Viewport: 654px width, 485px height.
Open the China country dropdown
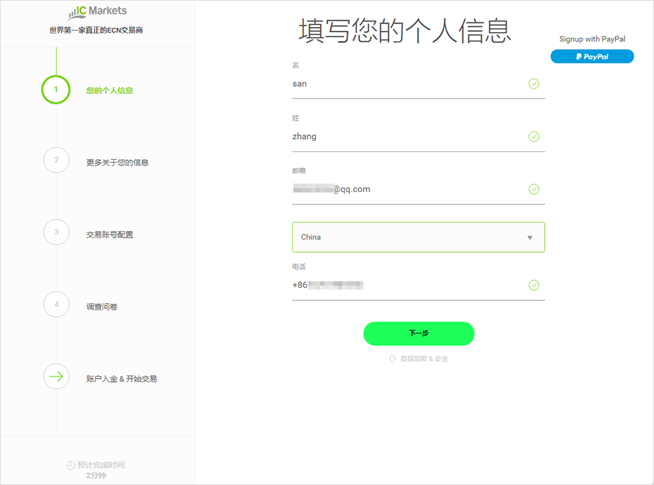pyautogui.click(x=419, y=238)
